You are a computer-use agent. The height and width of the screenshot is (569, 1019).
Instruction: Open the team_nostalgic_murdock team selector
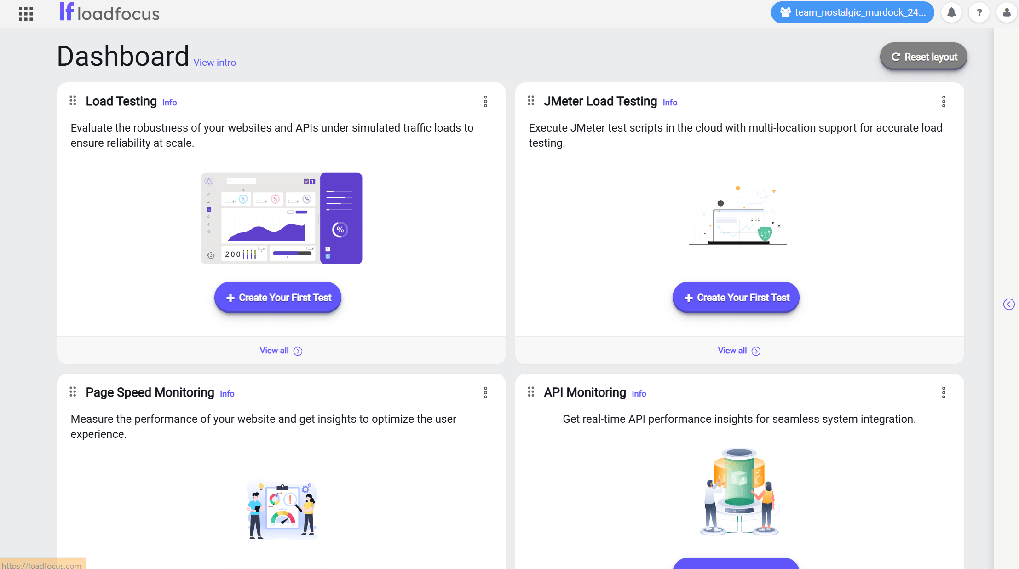pos(852,12)
